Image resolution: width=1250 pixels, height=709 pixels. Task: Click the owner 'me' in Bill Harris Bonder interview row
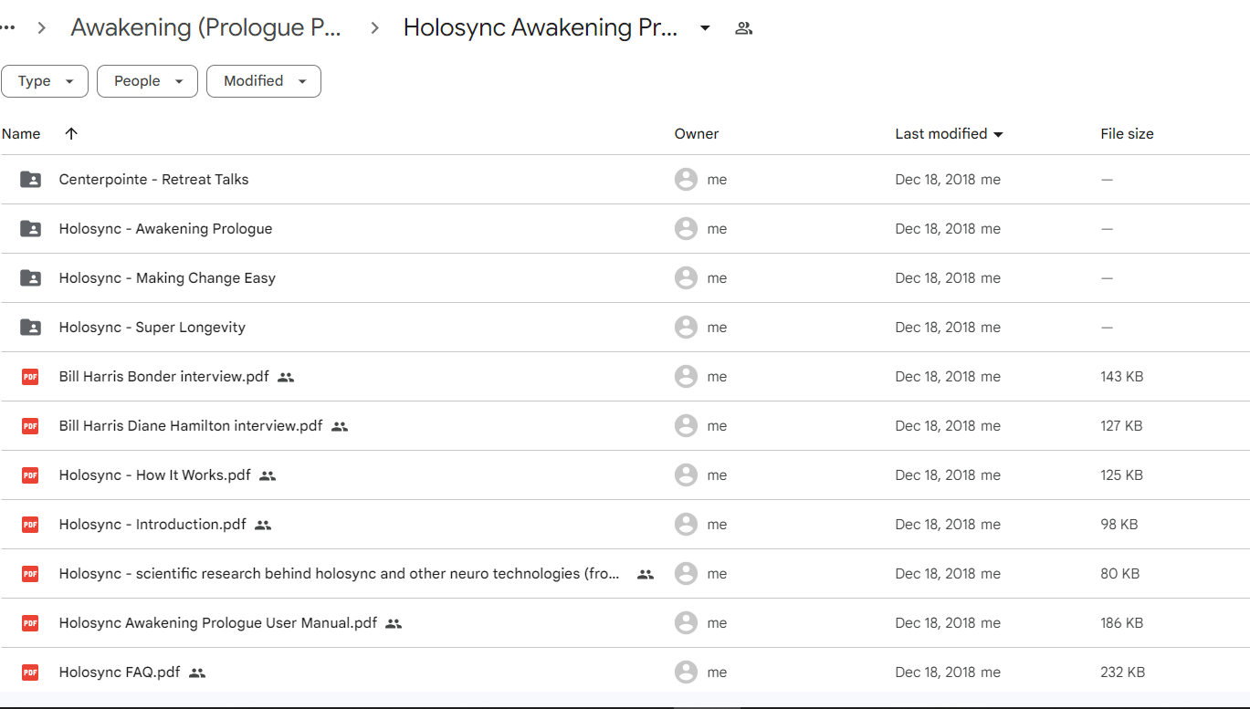[x=718, y=377]
